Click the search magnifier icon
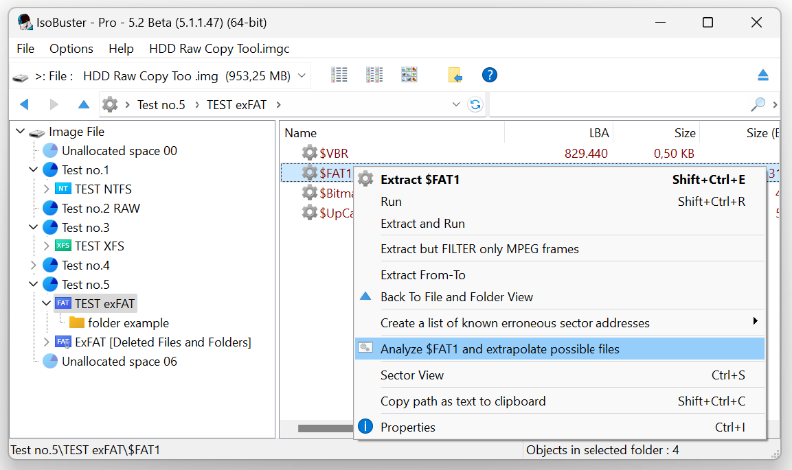The width and height of the screenshot is (792, 470). (x=758, y=104)
